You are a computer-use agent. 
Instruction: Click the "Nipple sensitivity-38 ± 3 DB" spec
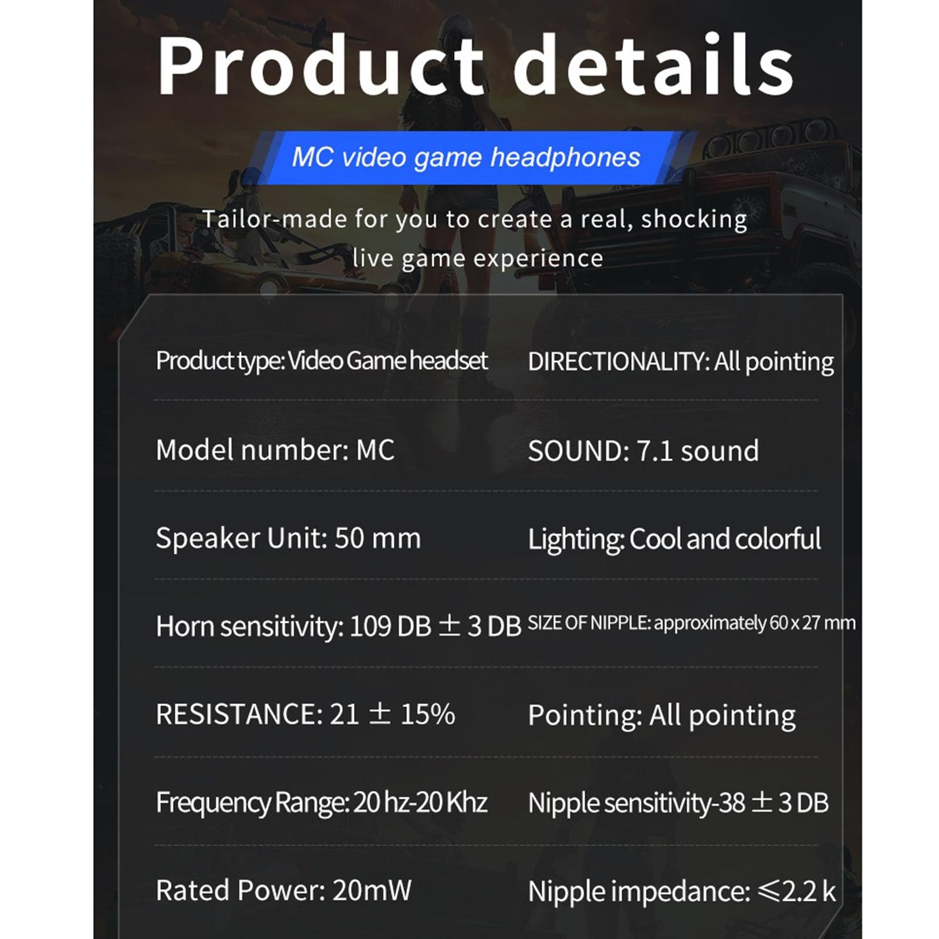tap(678, 803)
